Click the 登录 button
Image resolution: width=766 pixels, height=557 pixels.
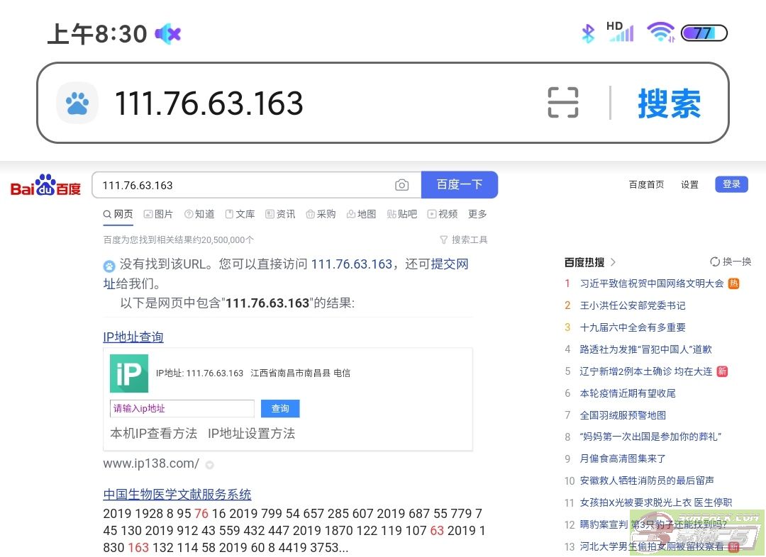pos(731,184)
